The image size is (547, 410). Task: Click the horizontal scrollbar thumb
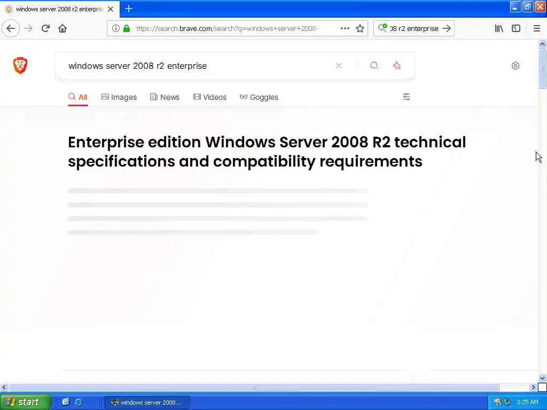click(x=254, y=388)
